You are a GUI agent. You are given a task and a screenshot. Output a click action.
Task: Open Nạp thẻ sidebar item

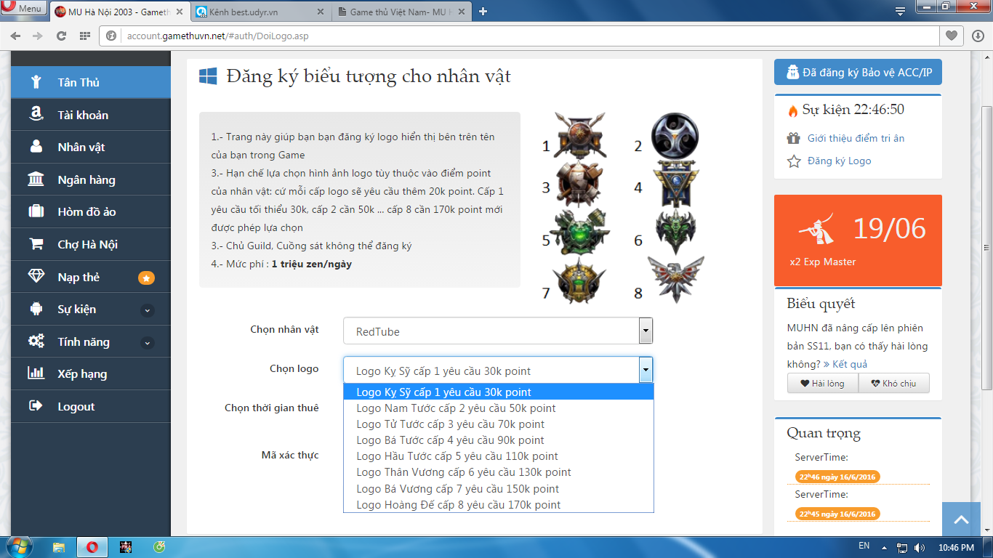pos(91,277)
